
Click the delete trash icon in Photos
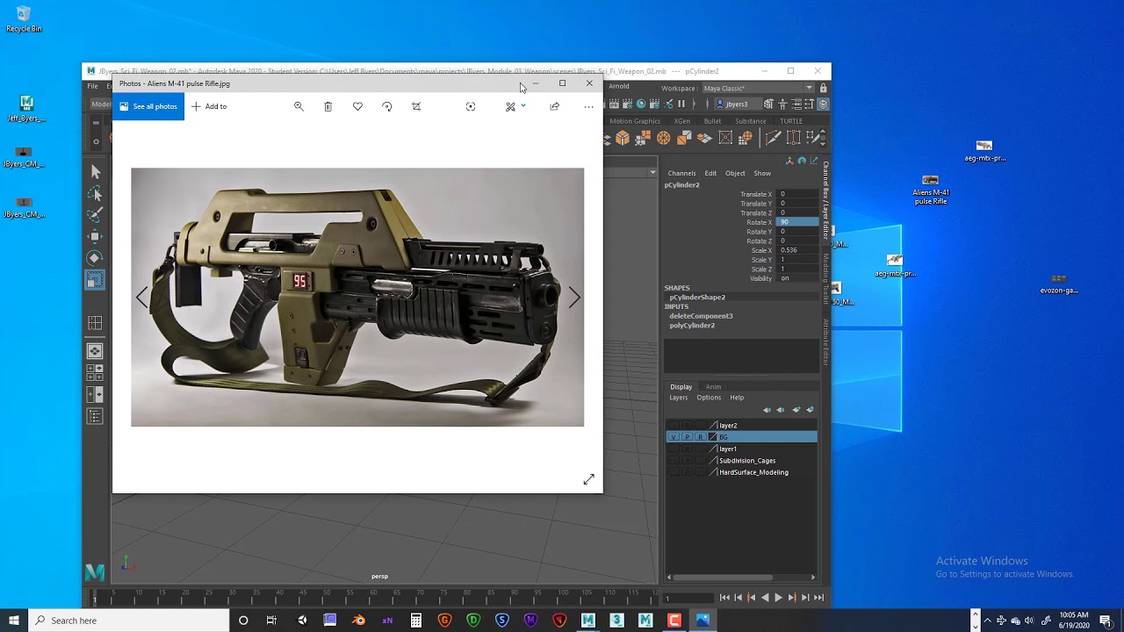tap(328, 106)
